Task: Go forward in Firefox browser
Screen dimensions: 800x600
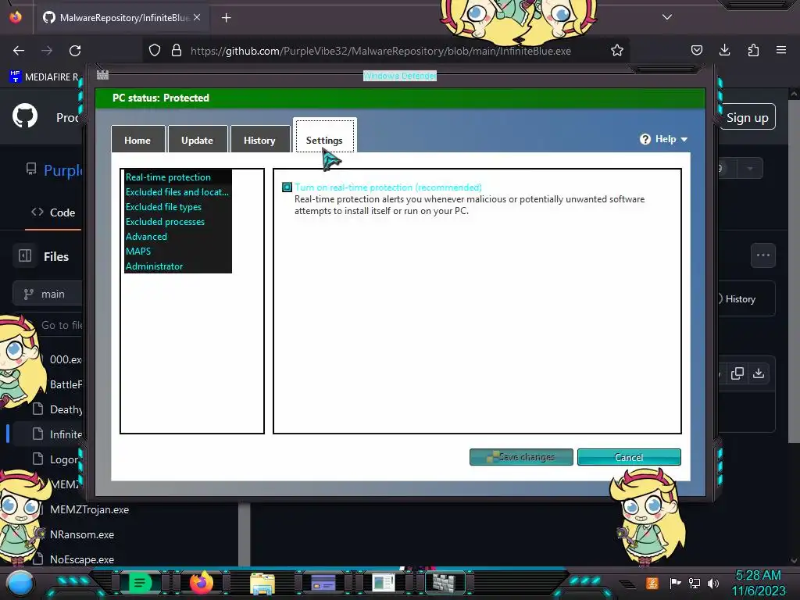Action: click(x=47, y=51)
